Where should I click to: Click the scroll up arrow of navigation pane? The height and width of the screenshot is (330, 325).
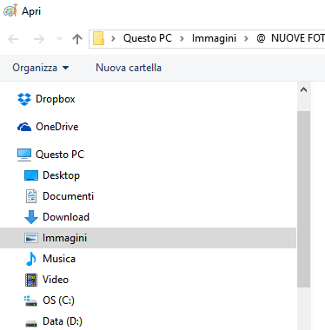pyautogui.click(x=303, y=89)
